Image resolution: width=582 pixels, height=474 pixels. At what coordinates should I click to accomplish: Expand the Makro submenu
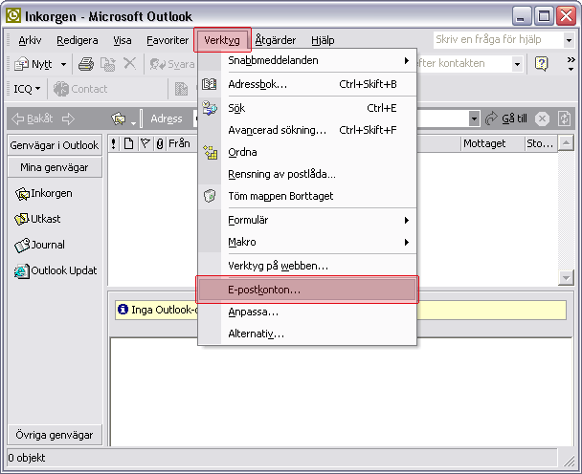pos(406,242)
